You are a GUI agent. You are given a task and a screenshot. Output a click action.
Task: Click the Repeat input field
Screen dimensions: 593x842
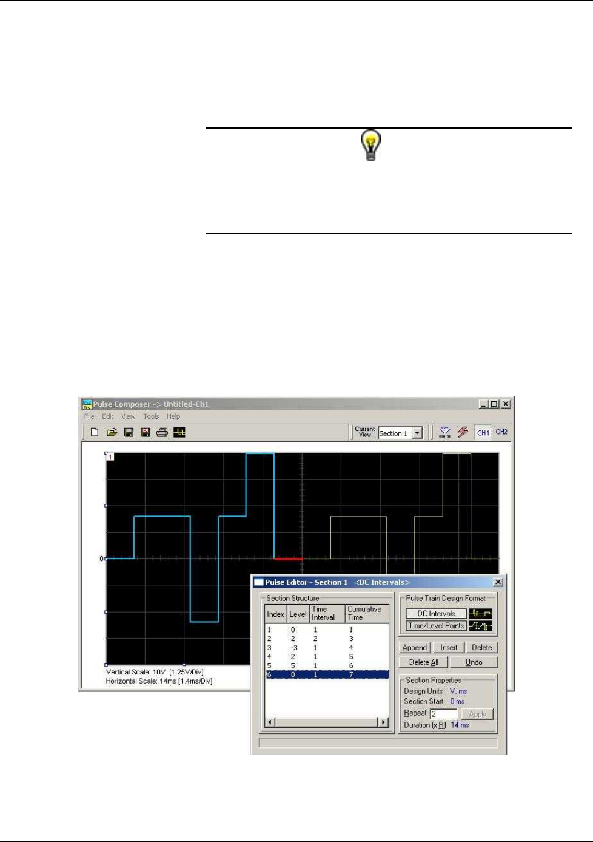click(x=443, y=715)
